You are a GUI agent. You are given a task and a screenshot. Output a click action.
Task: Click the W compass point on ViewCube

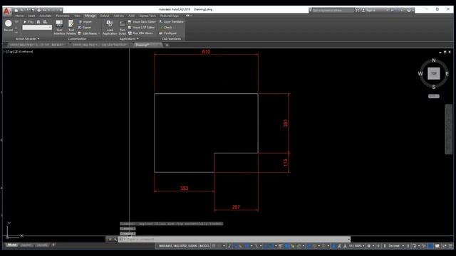coord(420,73)
